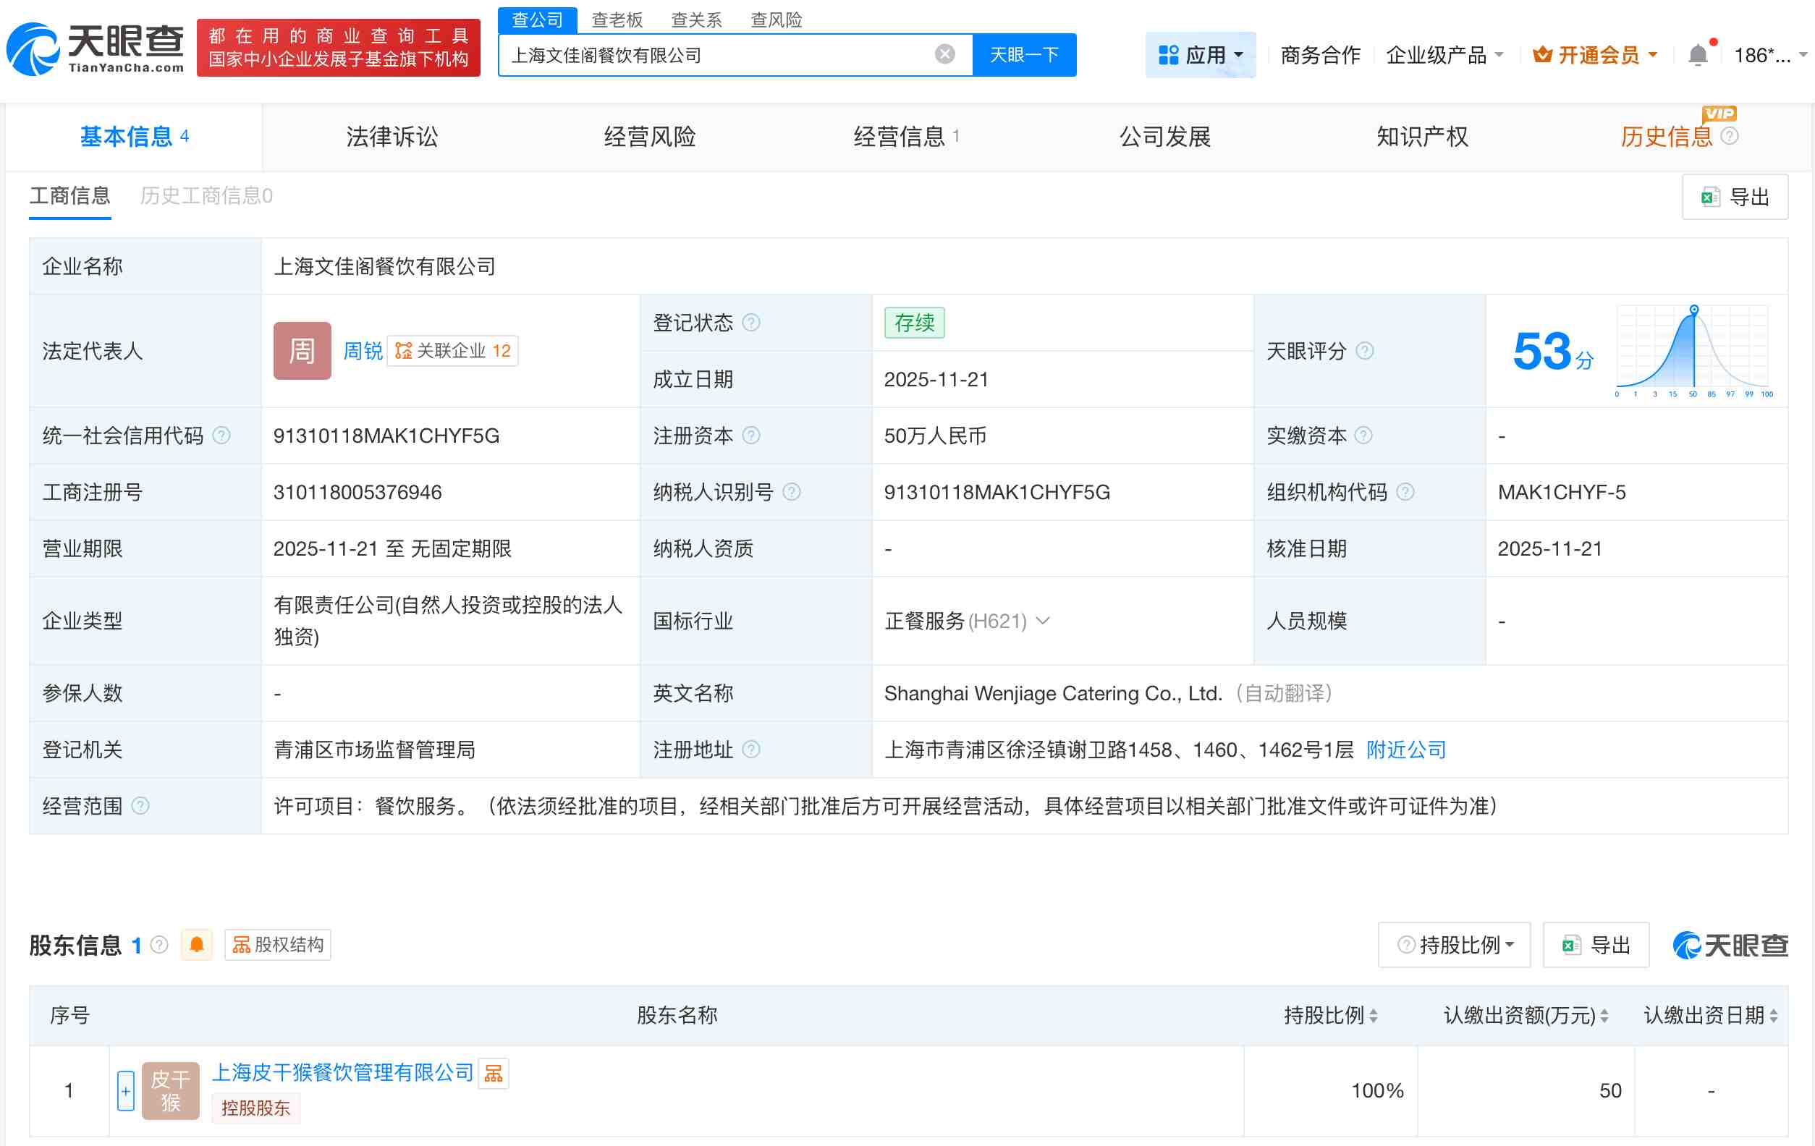
Task: Open the 持股比例 filter dropdown
Action: point(1454,944)
